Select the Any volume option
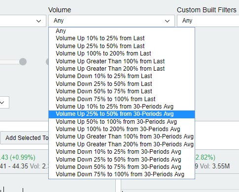 (x=122, y=31)
